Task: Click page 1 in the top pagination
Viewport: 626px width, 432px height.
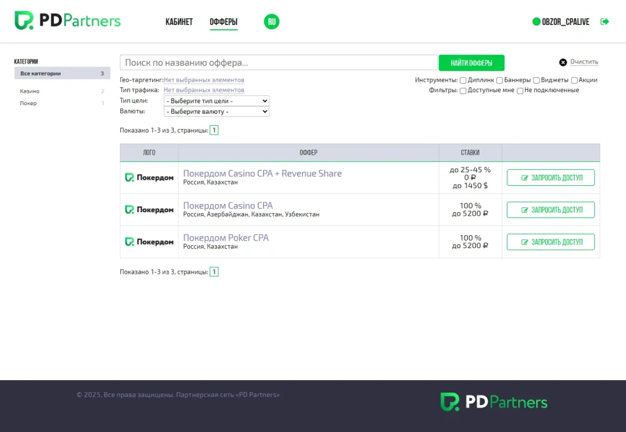Action: coord(214,130)
